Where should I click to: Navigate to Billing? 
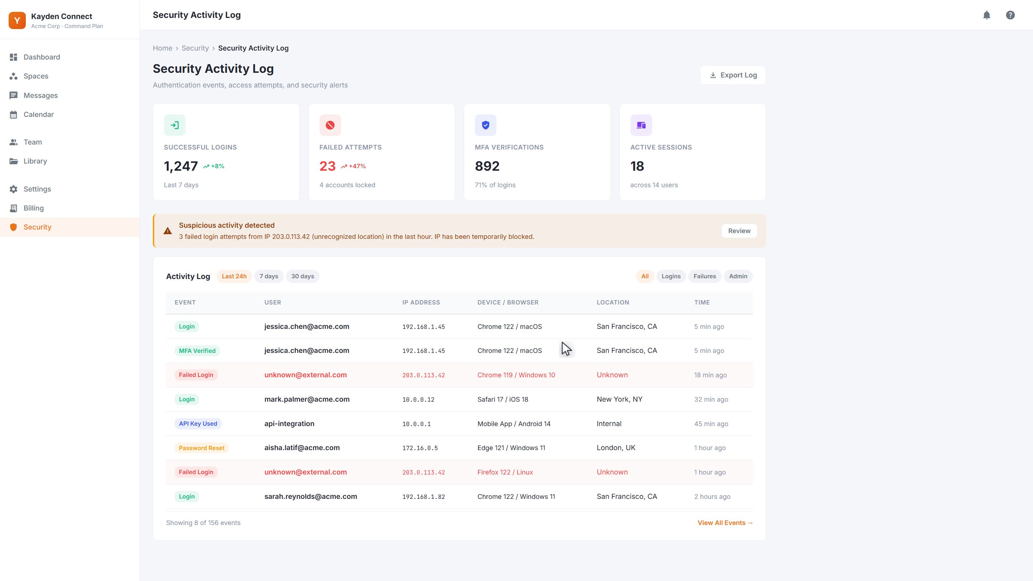tap(70, 208)
